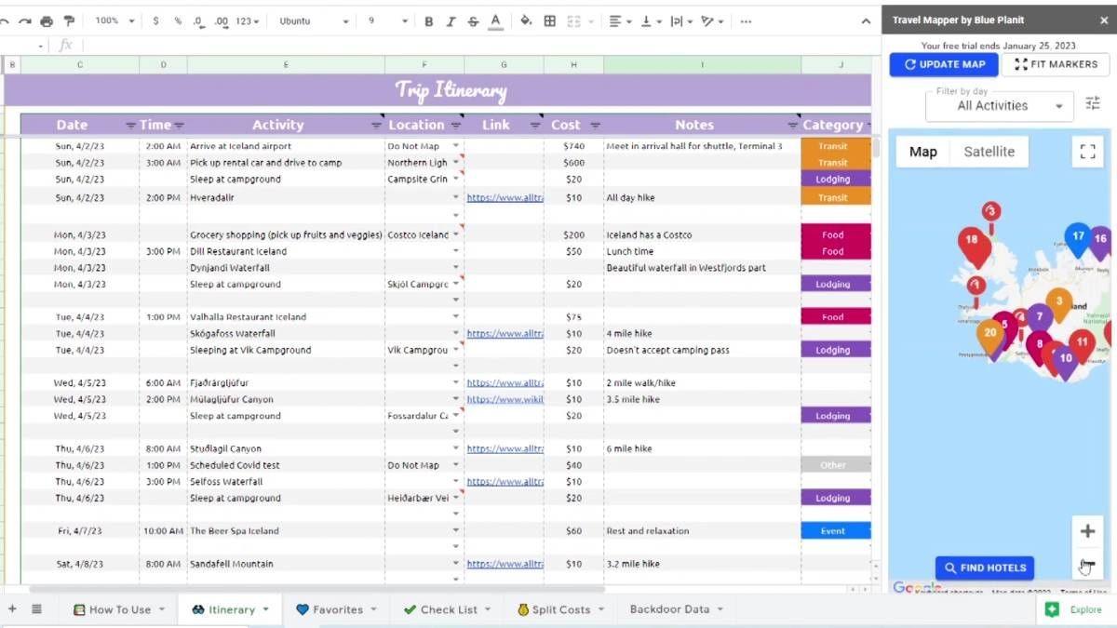
Task: Add a new sheet
Action: 12,609
